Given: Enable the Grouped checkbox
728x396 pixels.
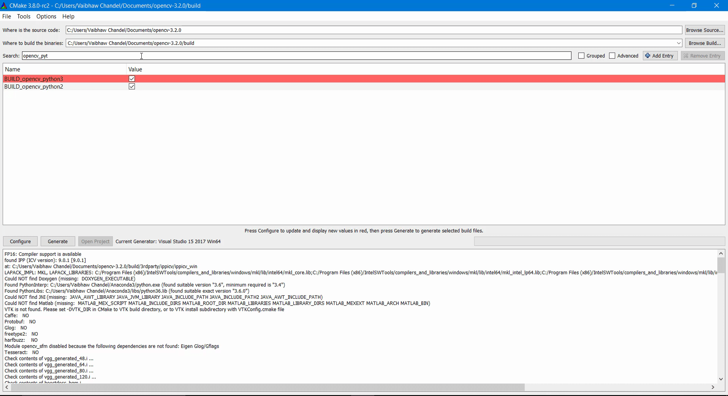Looking at the screenshot, I should (581, 56).
